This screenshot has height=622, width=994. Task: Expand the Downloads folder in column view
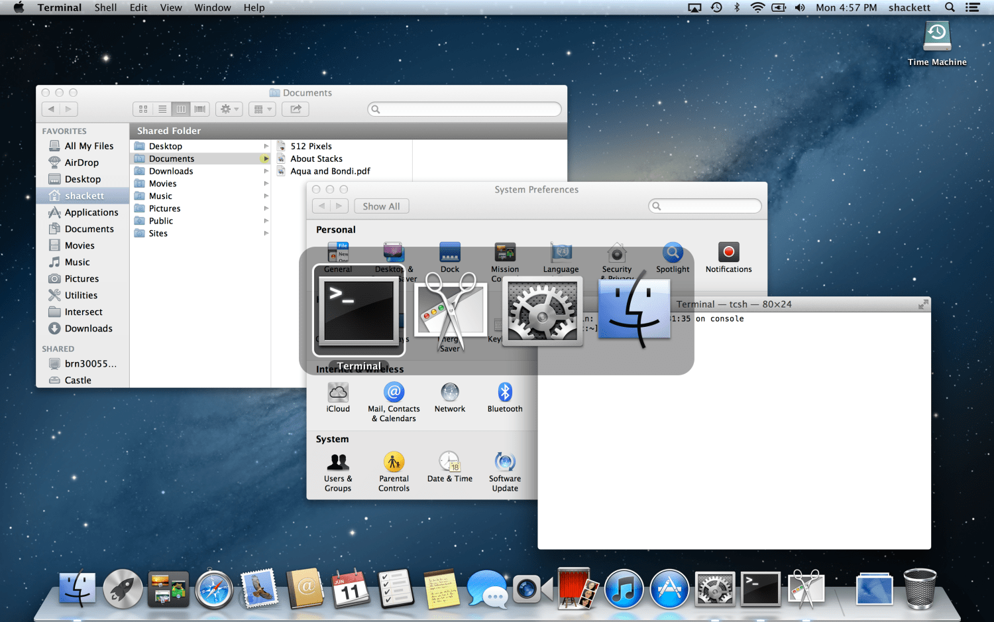pos(266,171)
